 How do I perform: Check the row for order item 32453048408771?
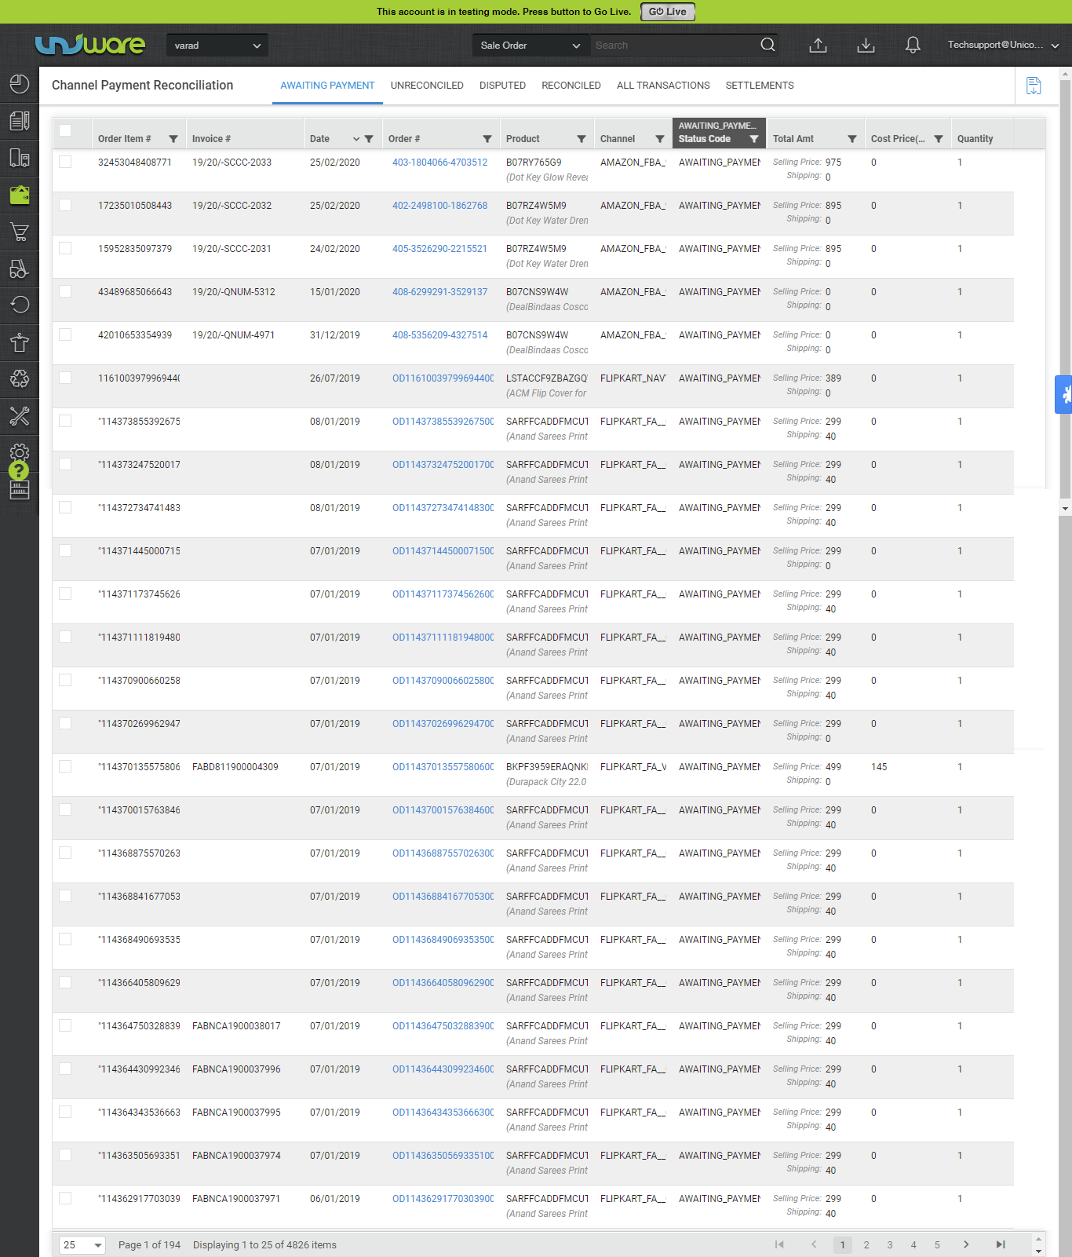pyautogui.click(x=65, y=162)
